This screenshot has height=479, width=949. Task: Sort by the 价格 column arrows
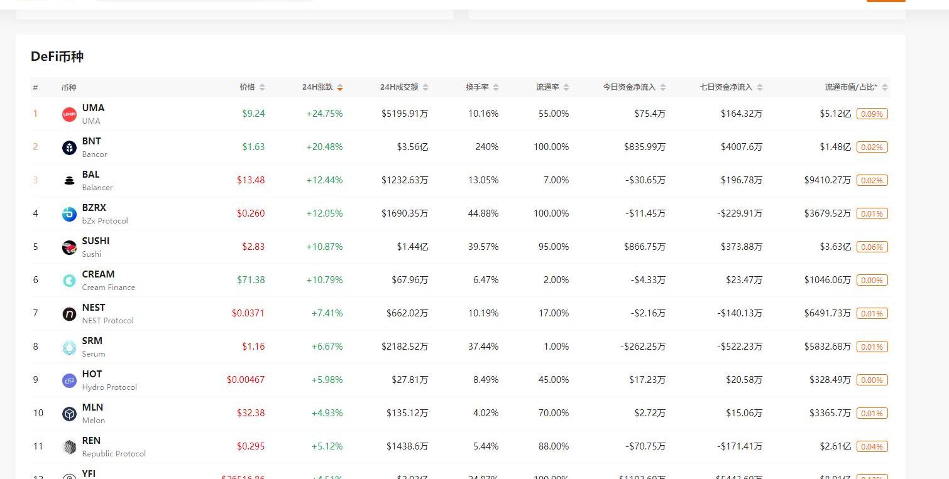tap(262, 87)
